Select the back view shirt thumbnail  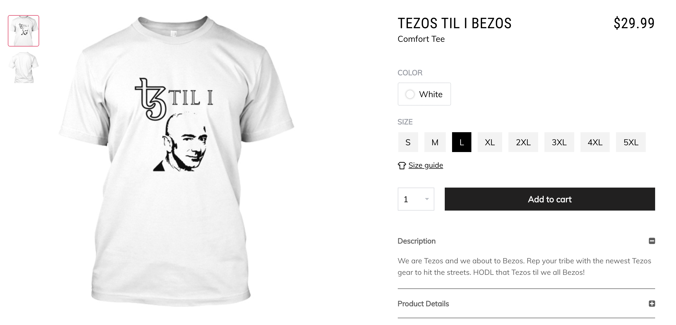coord(23,67)
